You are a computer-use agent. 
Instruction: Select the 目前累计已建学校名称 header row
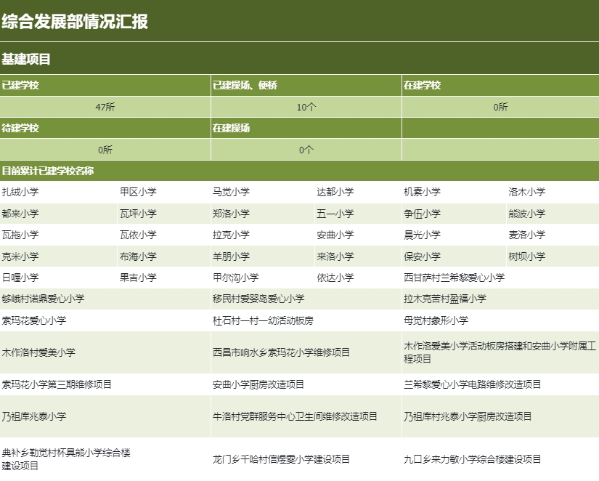pyautogui.click(x=299, y=171)
